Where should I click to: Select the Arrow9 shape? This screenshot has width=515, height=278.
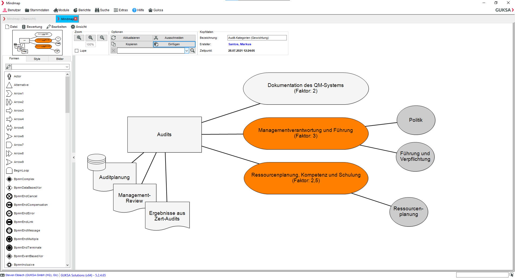9,162
